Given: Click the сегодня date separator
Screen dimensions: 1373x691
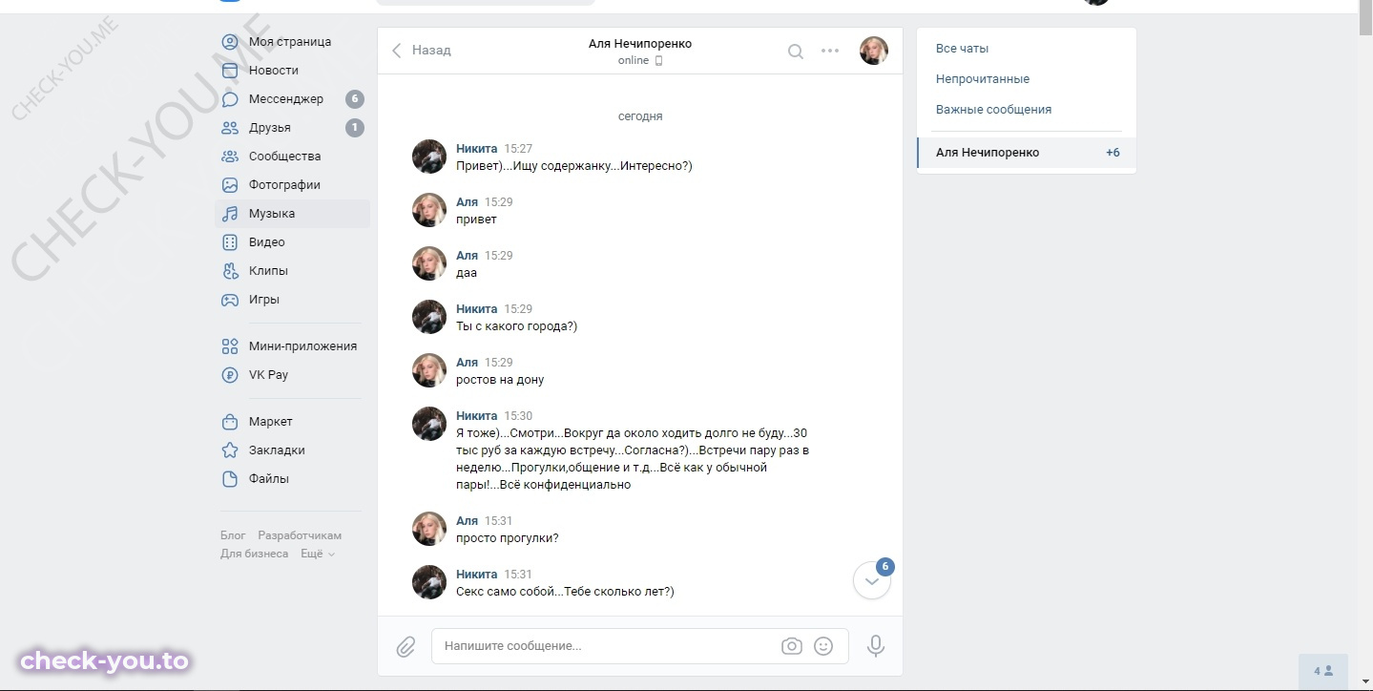Looking at the screenshot, I should coord(640,116).
